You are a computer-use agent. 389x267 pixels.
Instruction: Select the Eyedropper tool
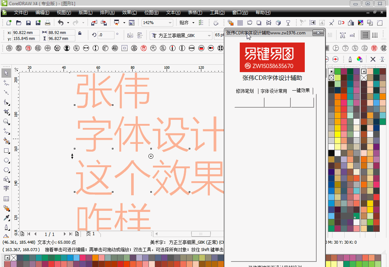click(6, 217)
